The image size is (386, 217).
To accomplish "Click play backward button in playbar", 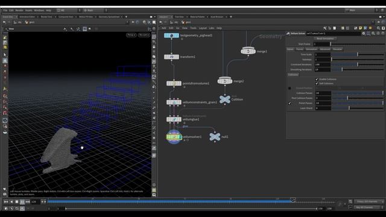I will click(11, 202).
